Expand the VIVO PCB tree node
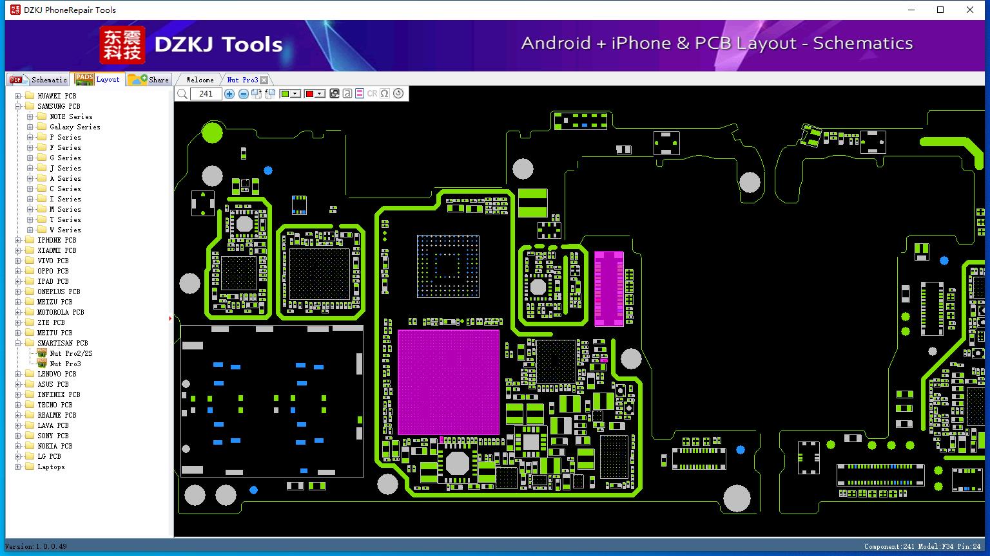 (17, 261)
